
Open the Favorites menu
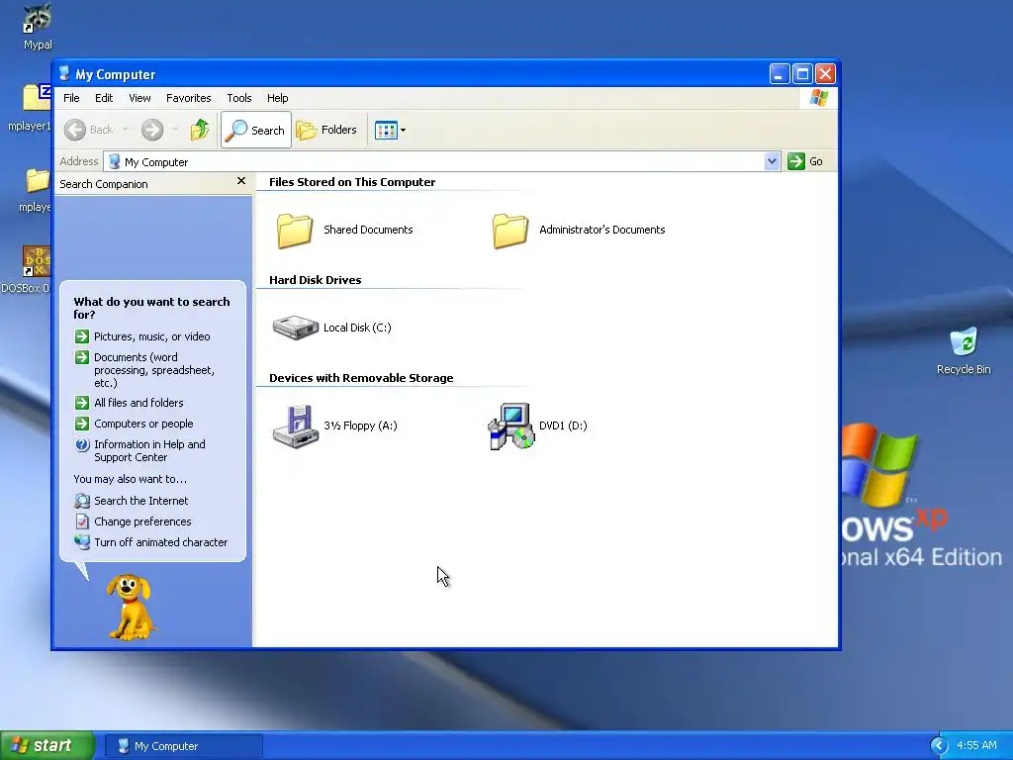click(189, 98)
